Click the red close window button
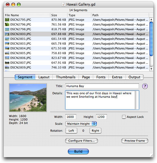Viewport: 157px width, 163px height. point(8,5)
